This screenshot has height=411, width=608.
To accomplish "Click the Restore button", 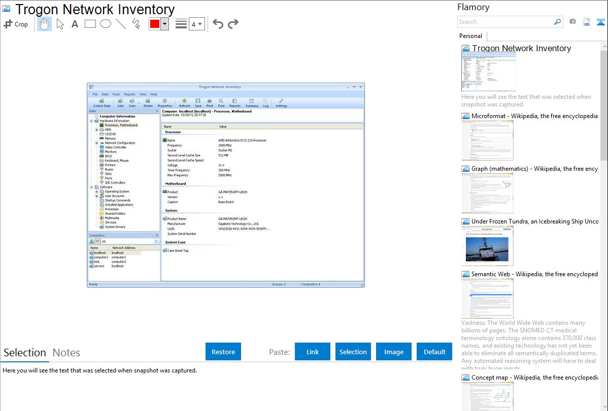I will point(223,352).
